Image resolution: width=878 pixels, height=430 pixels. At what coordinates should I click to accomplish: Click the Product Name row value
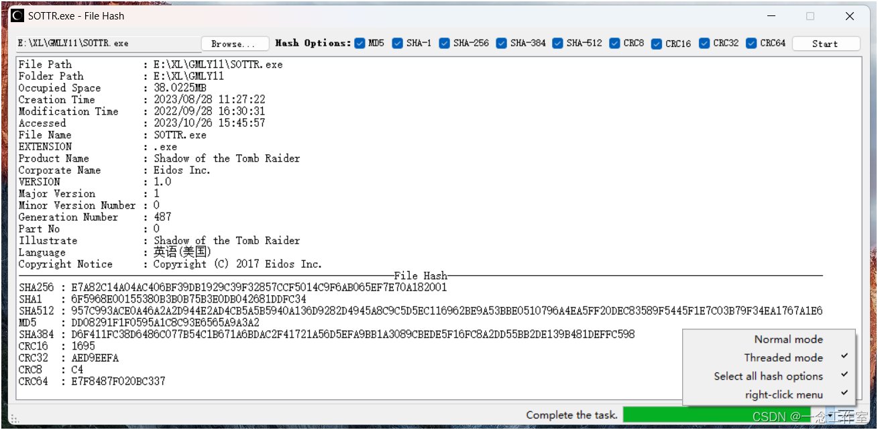227,158
